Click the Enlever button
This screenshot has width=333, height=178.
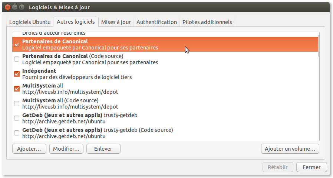coord(103,149)
